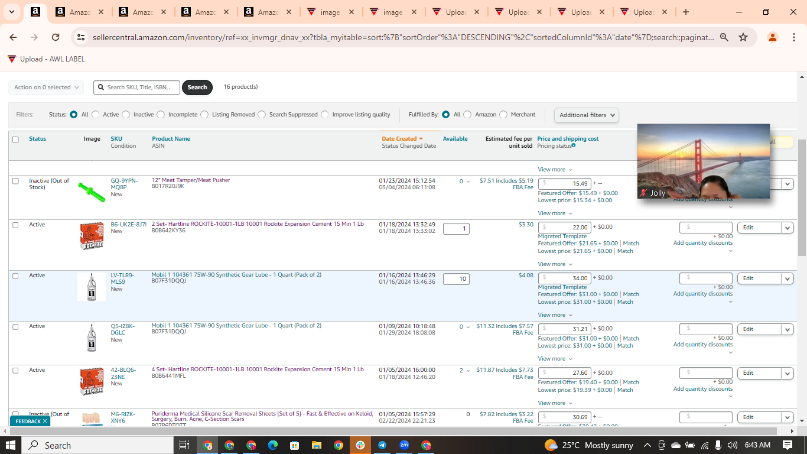Image resolution: width=807 pixels, height=454 pixels.
Task: Set Fulfilled By to Merchant
Action: (503, 115)
